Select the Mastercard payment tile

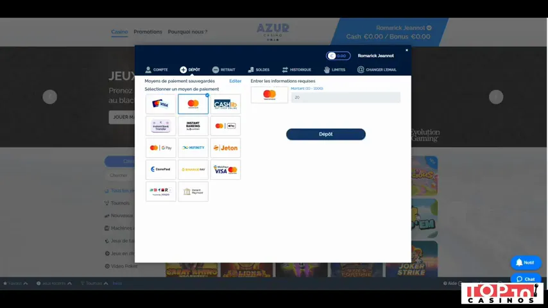click(x=193, y=104)
